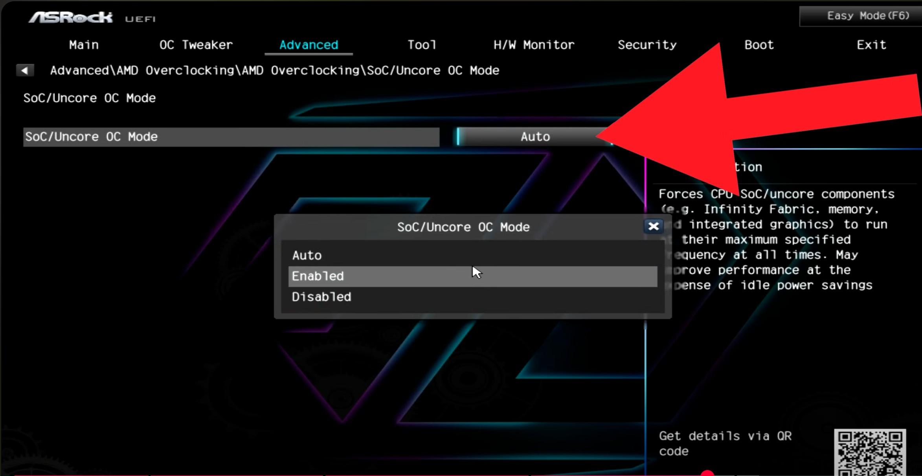Open the Main tab

click(x=84, y=45)
